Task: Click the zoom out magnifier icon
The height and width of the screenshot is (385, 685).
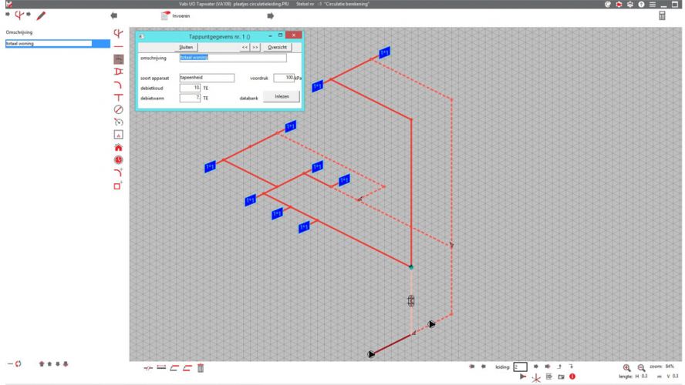Action: [641, 368]
